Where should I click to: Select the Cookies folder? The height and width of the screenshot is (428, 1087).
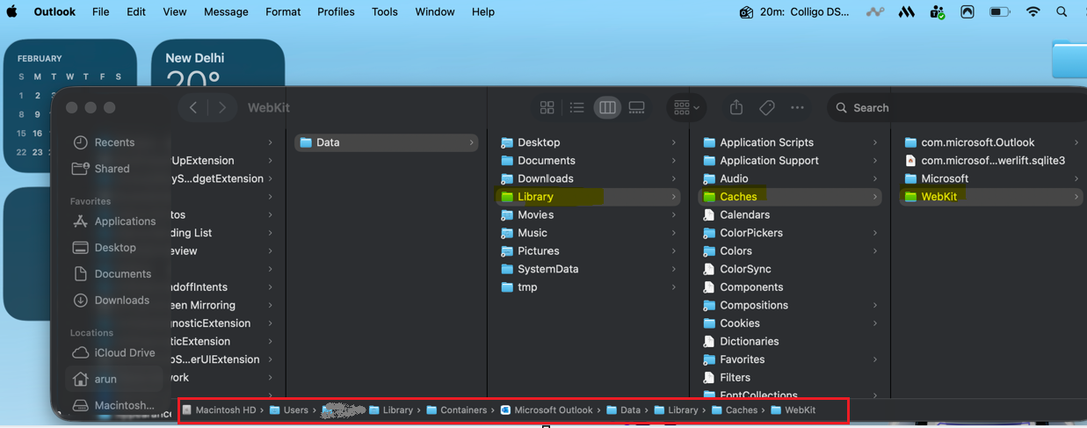click(790, 323)
